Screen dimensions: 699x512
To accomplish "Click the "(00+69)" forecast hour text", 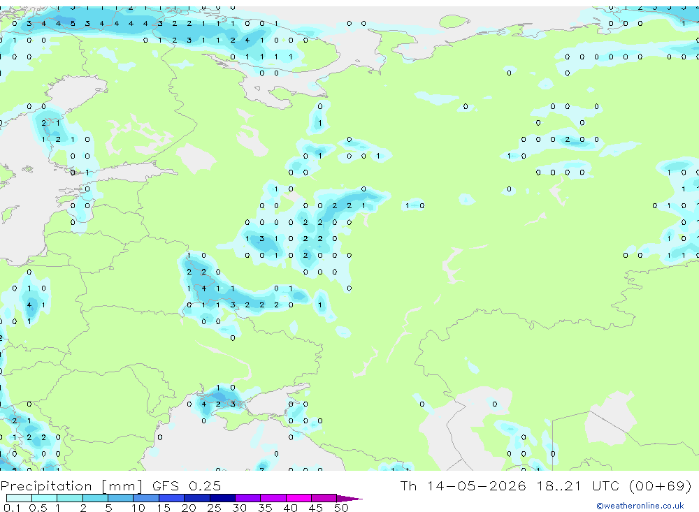I will point(661,485).
